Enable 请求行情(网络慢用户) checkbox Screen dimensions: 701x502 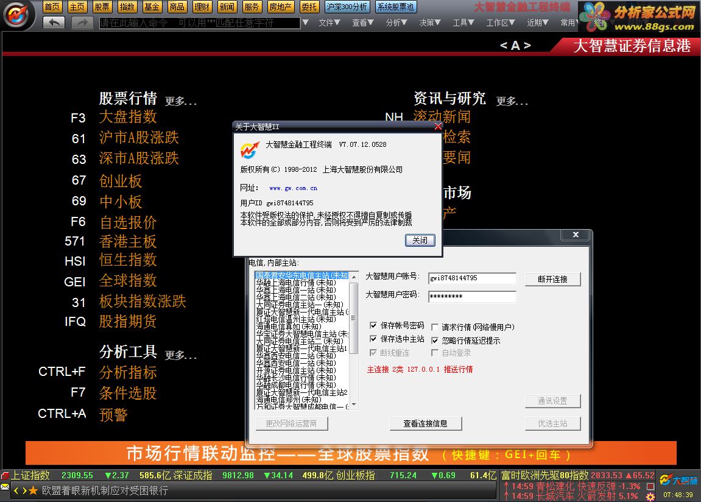435,327
